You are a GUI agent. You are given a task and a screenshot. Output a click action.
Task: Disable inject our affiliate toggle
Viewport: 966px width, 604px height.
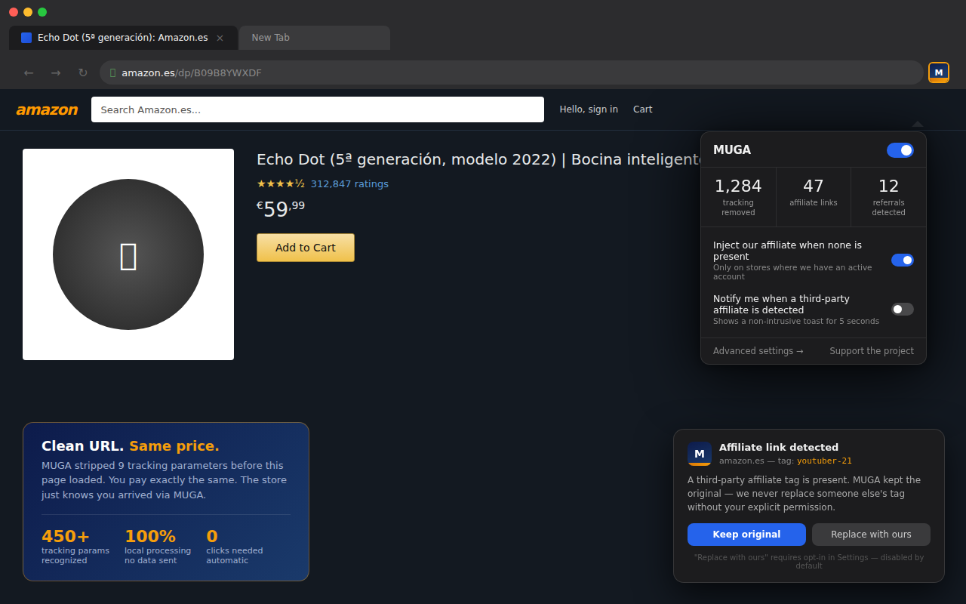pos(903,260)
